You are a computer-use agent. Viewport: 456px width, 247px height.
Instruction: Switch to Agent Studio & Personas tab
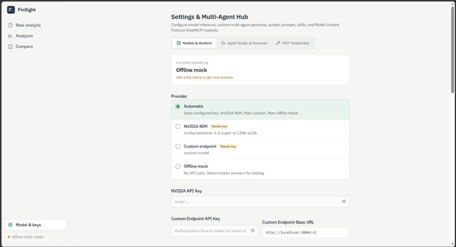[244, 43]
